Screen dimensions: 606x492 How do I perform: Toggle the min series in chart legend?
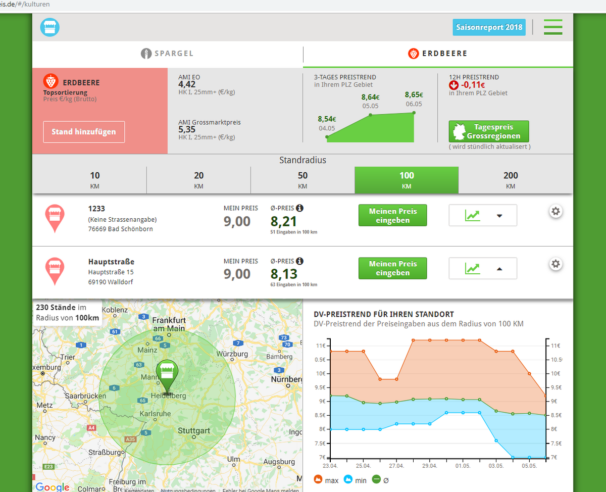(355, 480)
